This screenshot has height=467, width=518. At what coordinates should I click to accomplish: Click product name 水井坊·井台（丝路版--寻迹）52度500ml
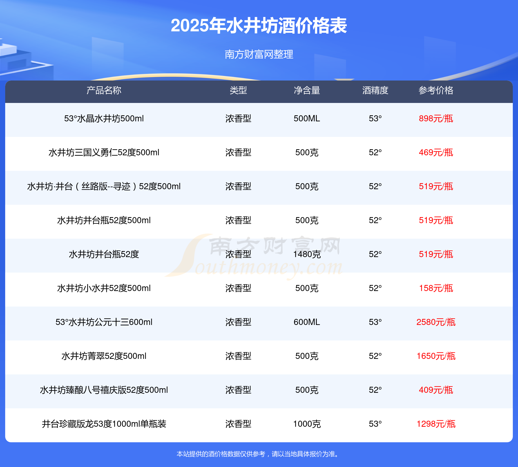(104, 186)
